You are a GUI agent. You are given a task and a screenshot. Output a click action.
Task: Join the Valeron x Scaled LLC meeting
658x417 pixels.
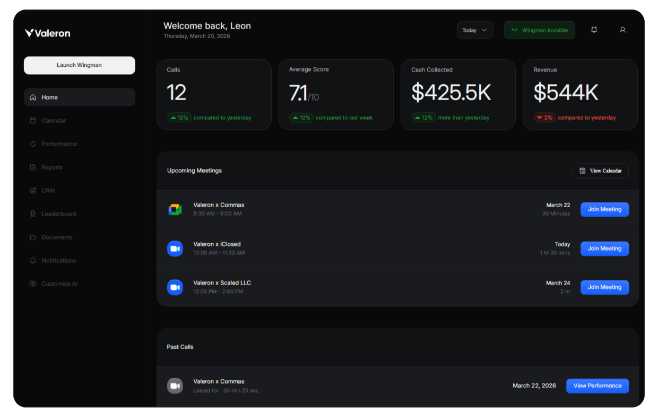coord(604,287)
